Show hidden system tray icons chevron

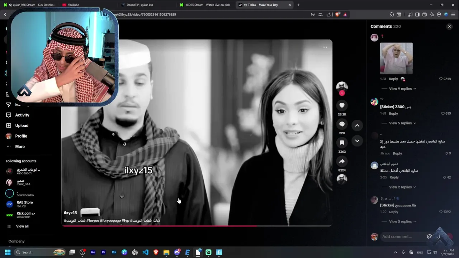396,252
